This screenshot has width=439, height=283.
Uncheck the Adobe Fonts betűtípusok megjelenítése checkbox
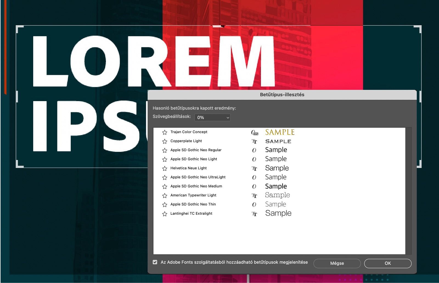point(155,262)
